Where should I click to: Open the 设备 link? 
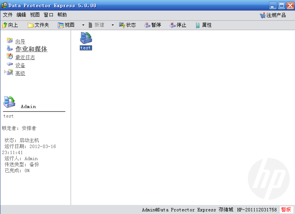[x=20, y=65]
